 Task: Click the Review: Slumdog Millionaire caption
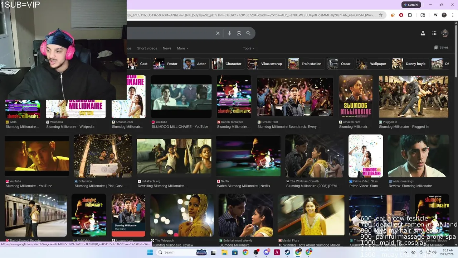pyautogui.click(x=410, y=186)
